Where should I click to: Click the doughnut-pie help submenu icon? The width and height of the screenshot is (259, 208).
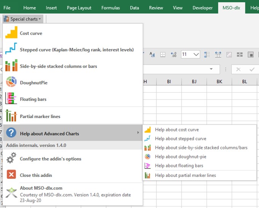pos(147,156)
